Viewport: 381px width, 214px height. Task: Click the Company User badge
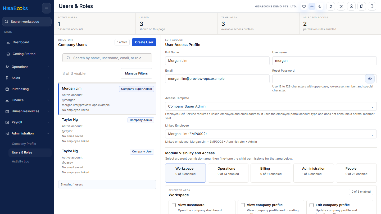coord(142,152)
